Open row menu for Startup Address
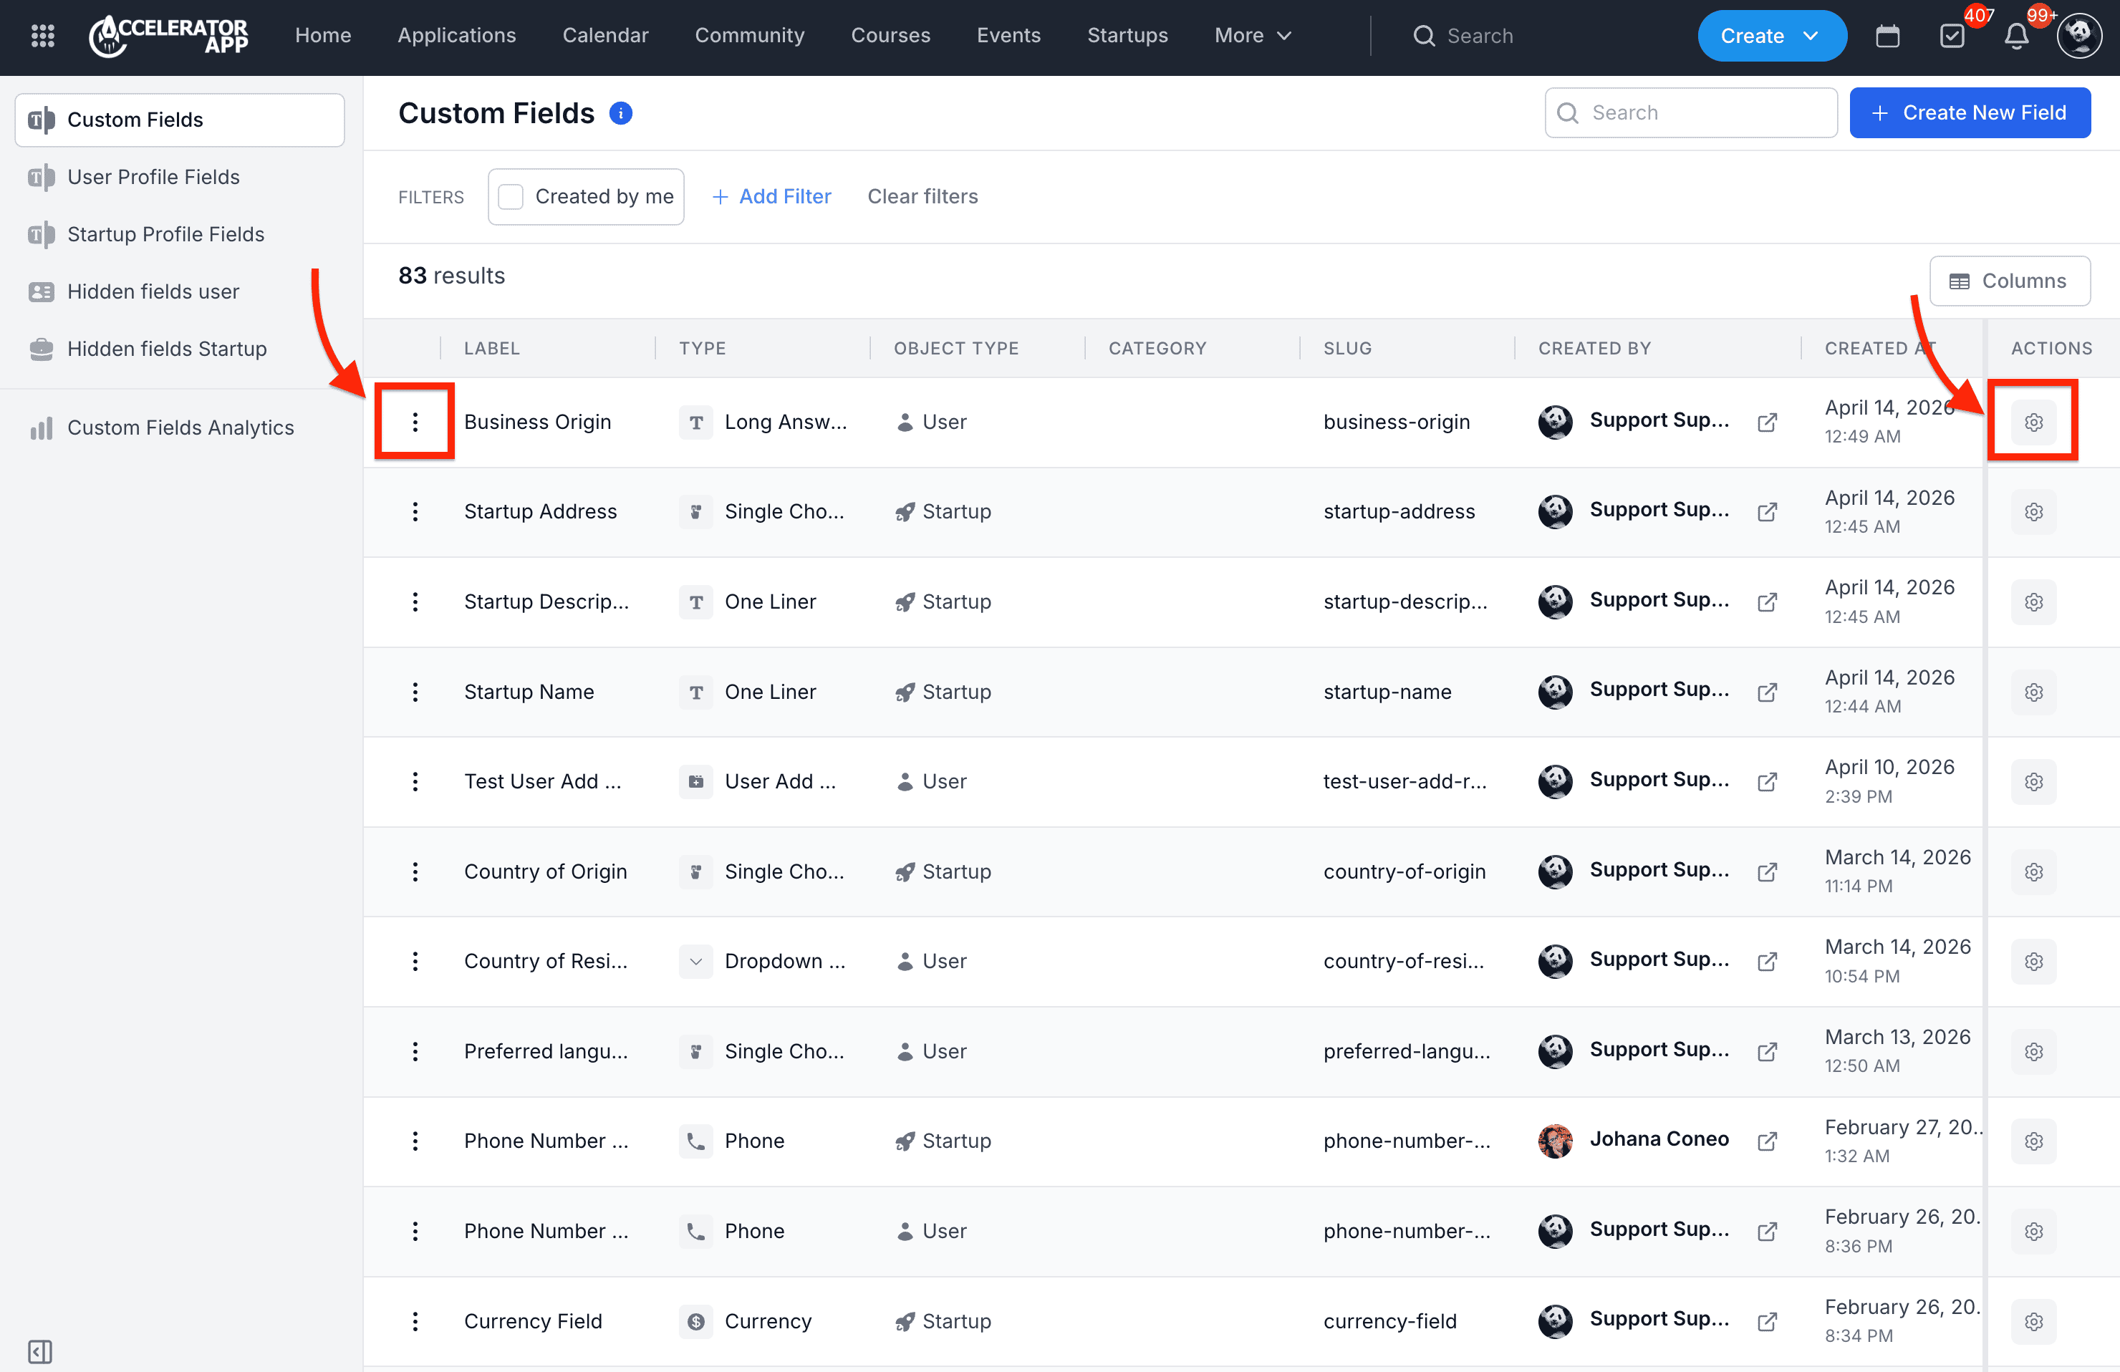The width and height of the screenshot is (2120, 1372). (415, 512)
